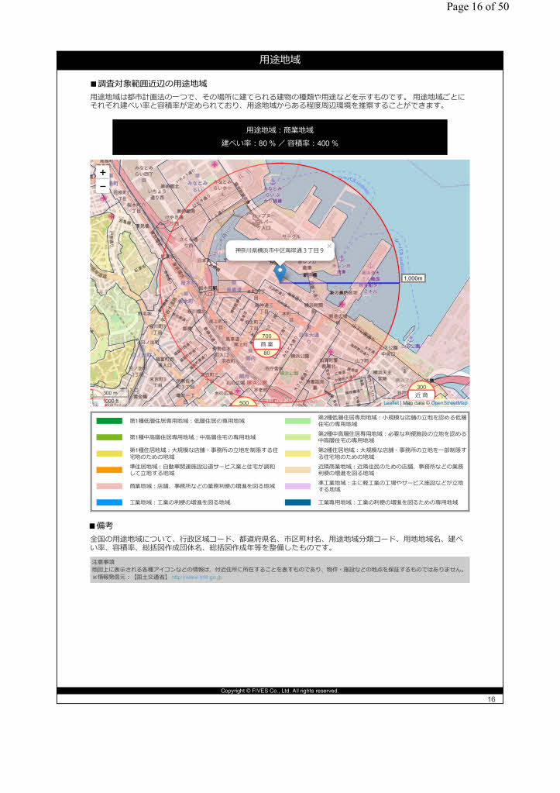Click the 300 近商 zoning badge
Screen dimensions: 560x793
(x=421, y=391)
